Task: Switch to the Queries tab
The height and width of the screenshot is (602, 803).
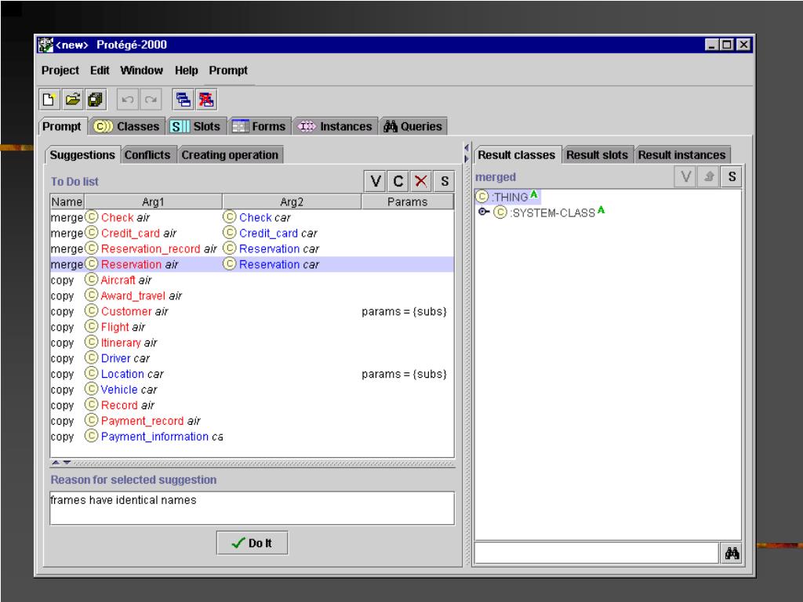Action: (412, 126)
